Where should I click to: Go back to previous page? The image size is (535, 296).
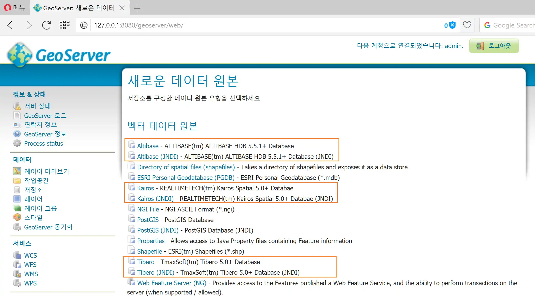(10, 25)
